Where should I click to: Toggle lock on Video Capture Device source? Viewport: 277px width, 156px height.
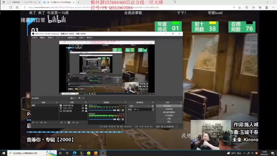(x=86, y=105)
